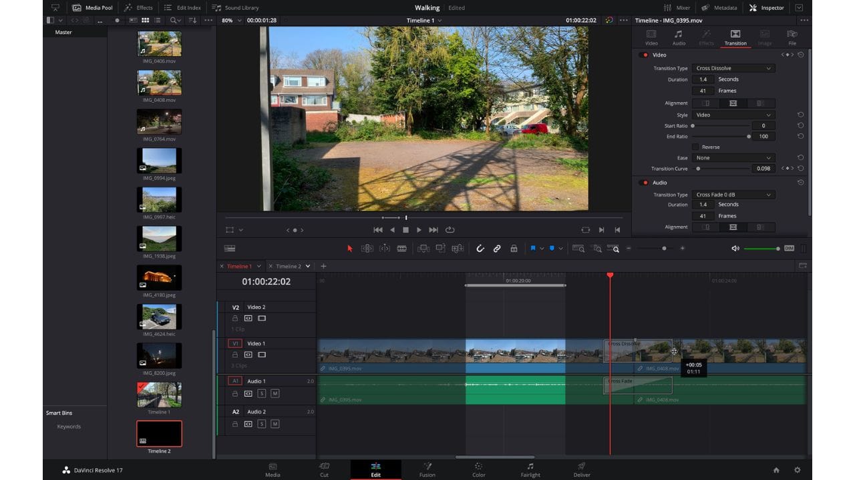The width and height of the screenshot is (855, 480).
Task: Switch to the Color page
Action: [x=478, y=469]
